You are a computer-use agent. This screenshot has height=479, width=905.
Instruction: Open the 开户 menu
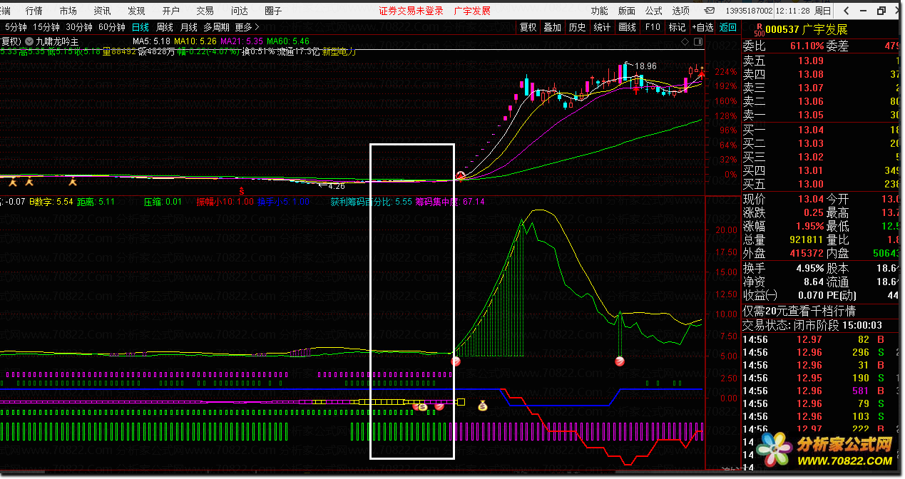170,11
